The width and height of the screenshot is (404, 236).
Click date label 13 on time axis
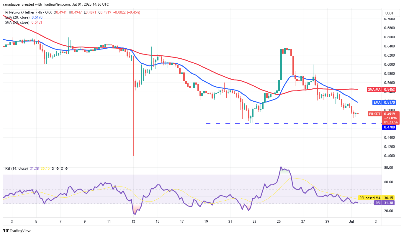[x=133, y=221]
